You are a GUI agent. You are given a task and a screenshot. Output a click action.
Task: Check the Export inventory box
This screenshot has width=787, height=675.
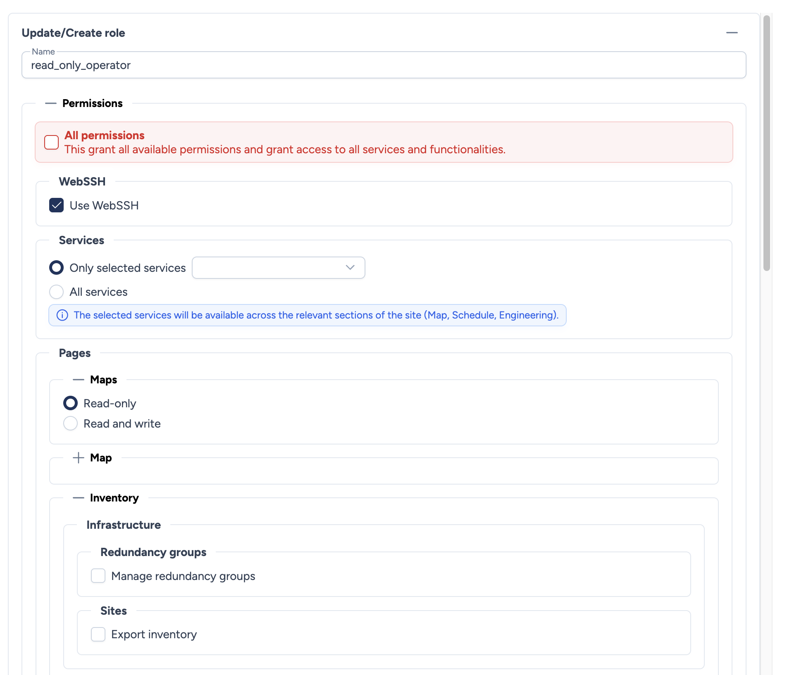(98, 634)
